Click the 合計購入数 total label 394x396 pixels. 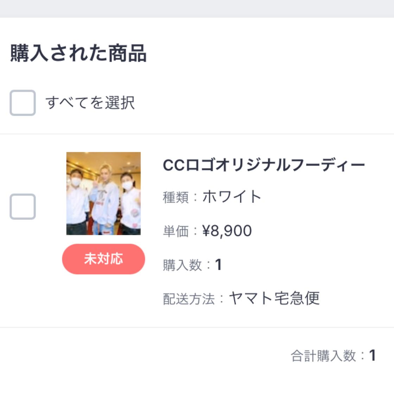(x=323, y=356)
